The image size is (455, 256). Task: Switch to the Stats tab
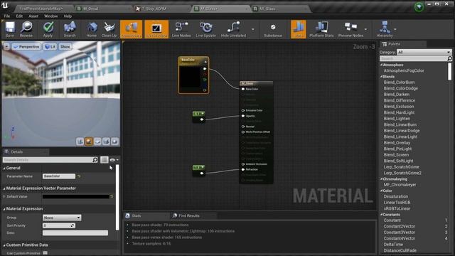[136, 215]
